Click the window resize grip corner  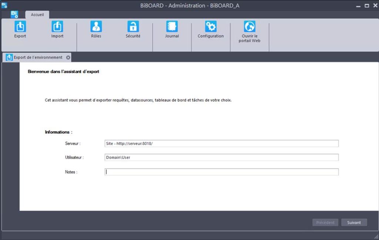pos(376,237)
